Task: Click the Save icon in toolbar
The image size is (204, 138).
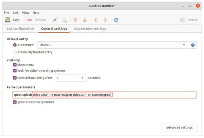Action: click(x=7, y=20)
